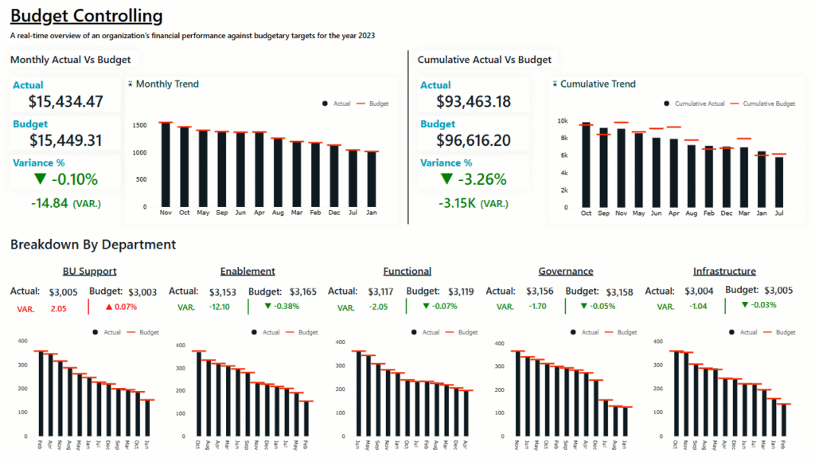Select the Governance department heading
This screenshot has width=815, height=458.
click(565, 272)
